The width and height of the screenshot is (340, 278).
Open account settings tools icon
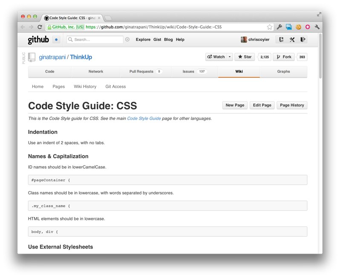pyautogui.click(x=292, y=40)
